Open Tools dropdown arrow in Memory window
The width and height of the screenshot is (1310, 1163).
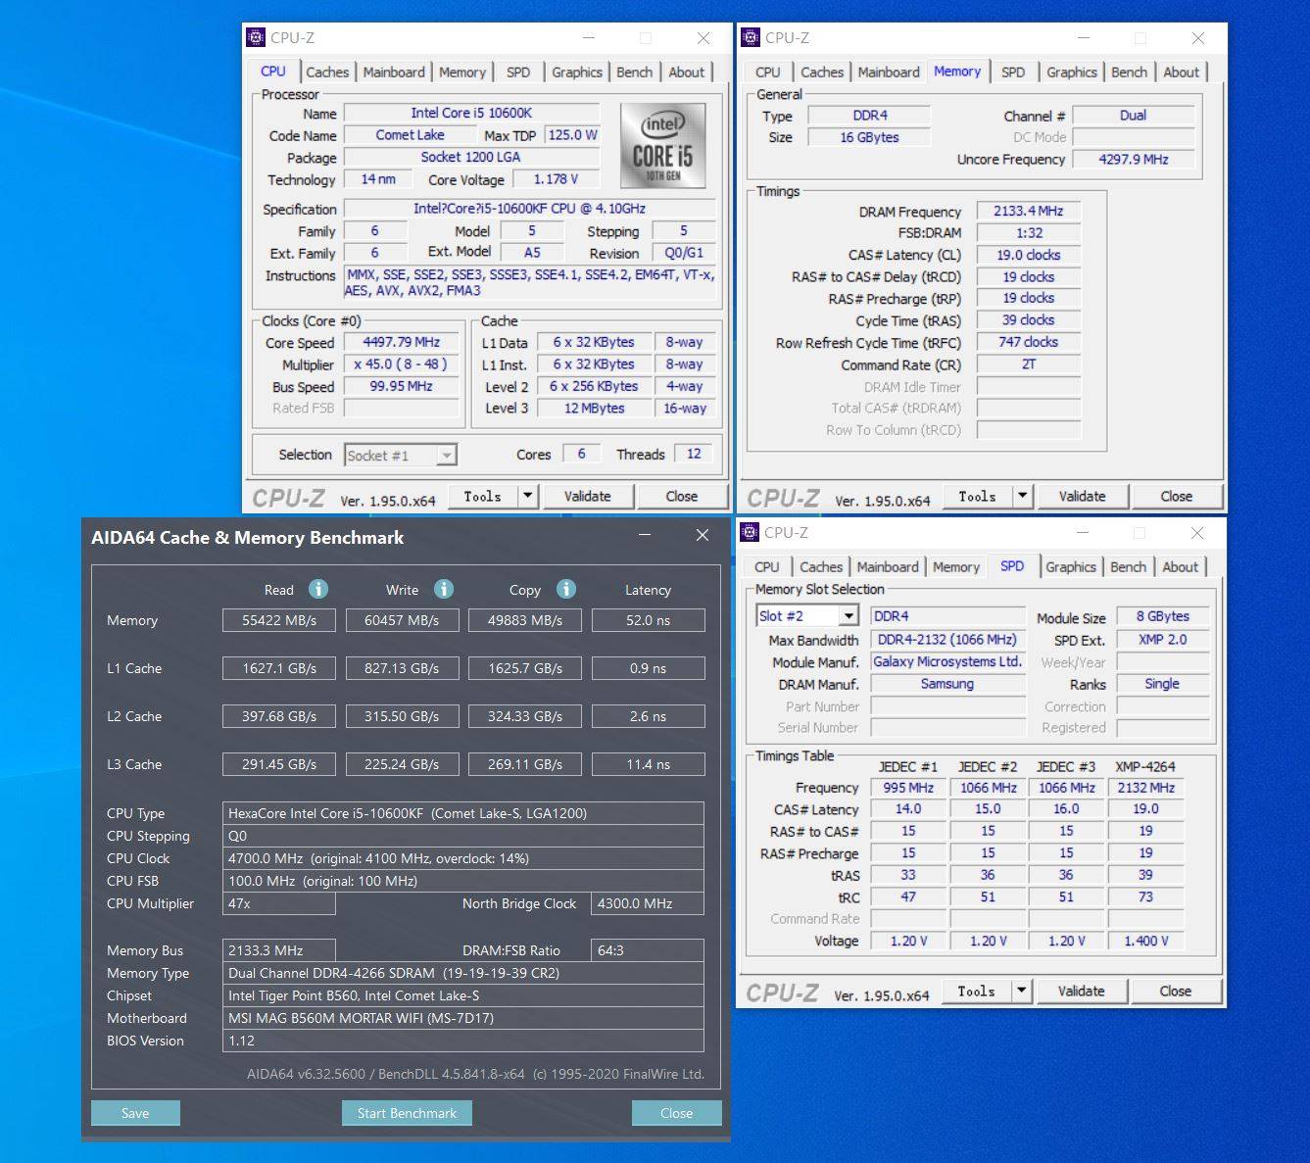1022,496
